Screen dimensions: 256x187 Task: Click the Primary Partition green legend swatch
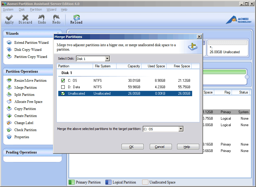72,182
